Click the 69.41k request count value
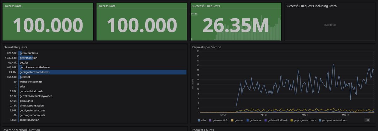This screenshot has height=131, width=378. click(12, 63)
